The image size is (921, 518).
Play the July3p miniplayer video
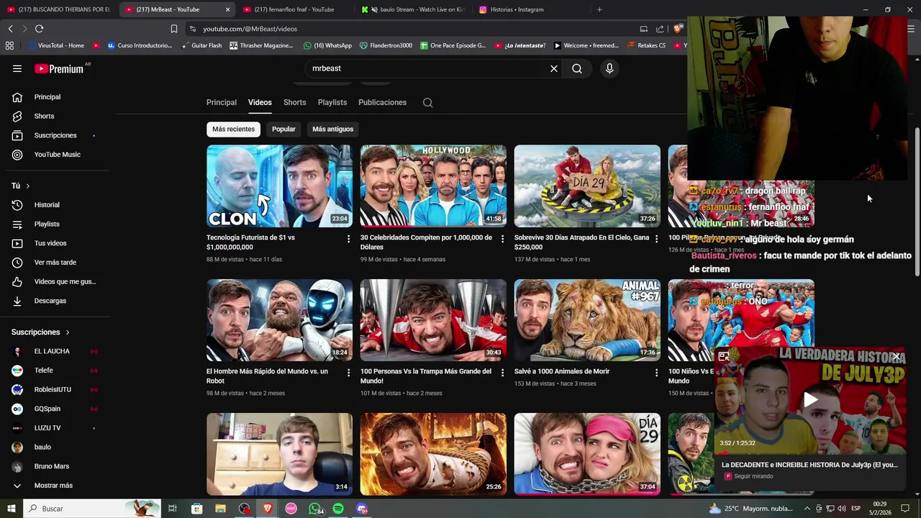(x=810, y=400)
